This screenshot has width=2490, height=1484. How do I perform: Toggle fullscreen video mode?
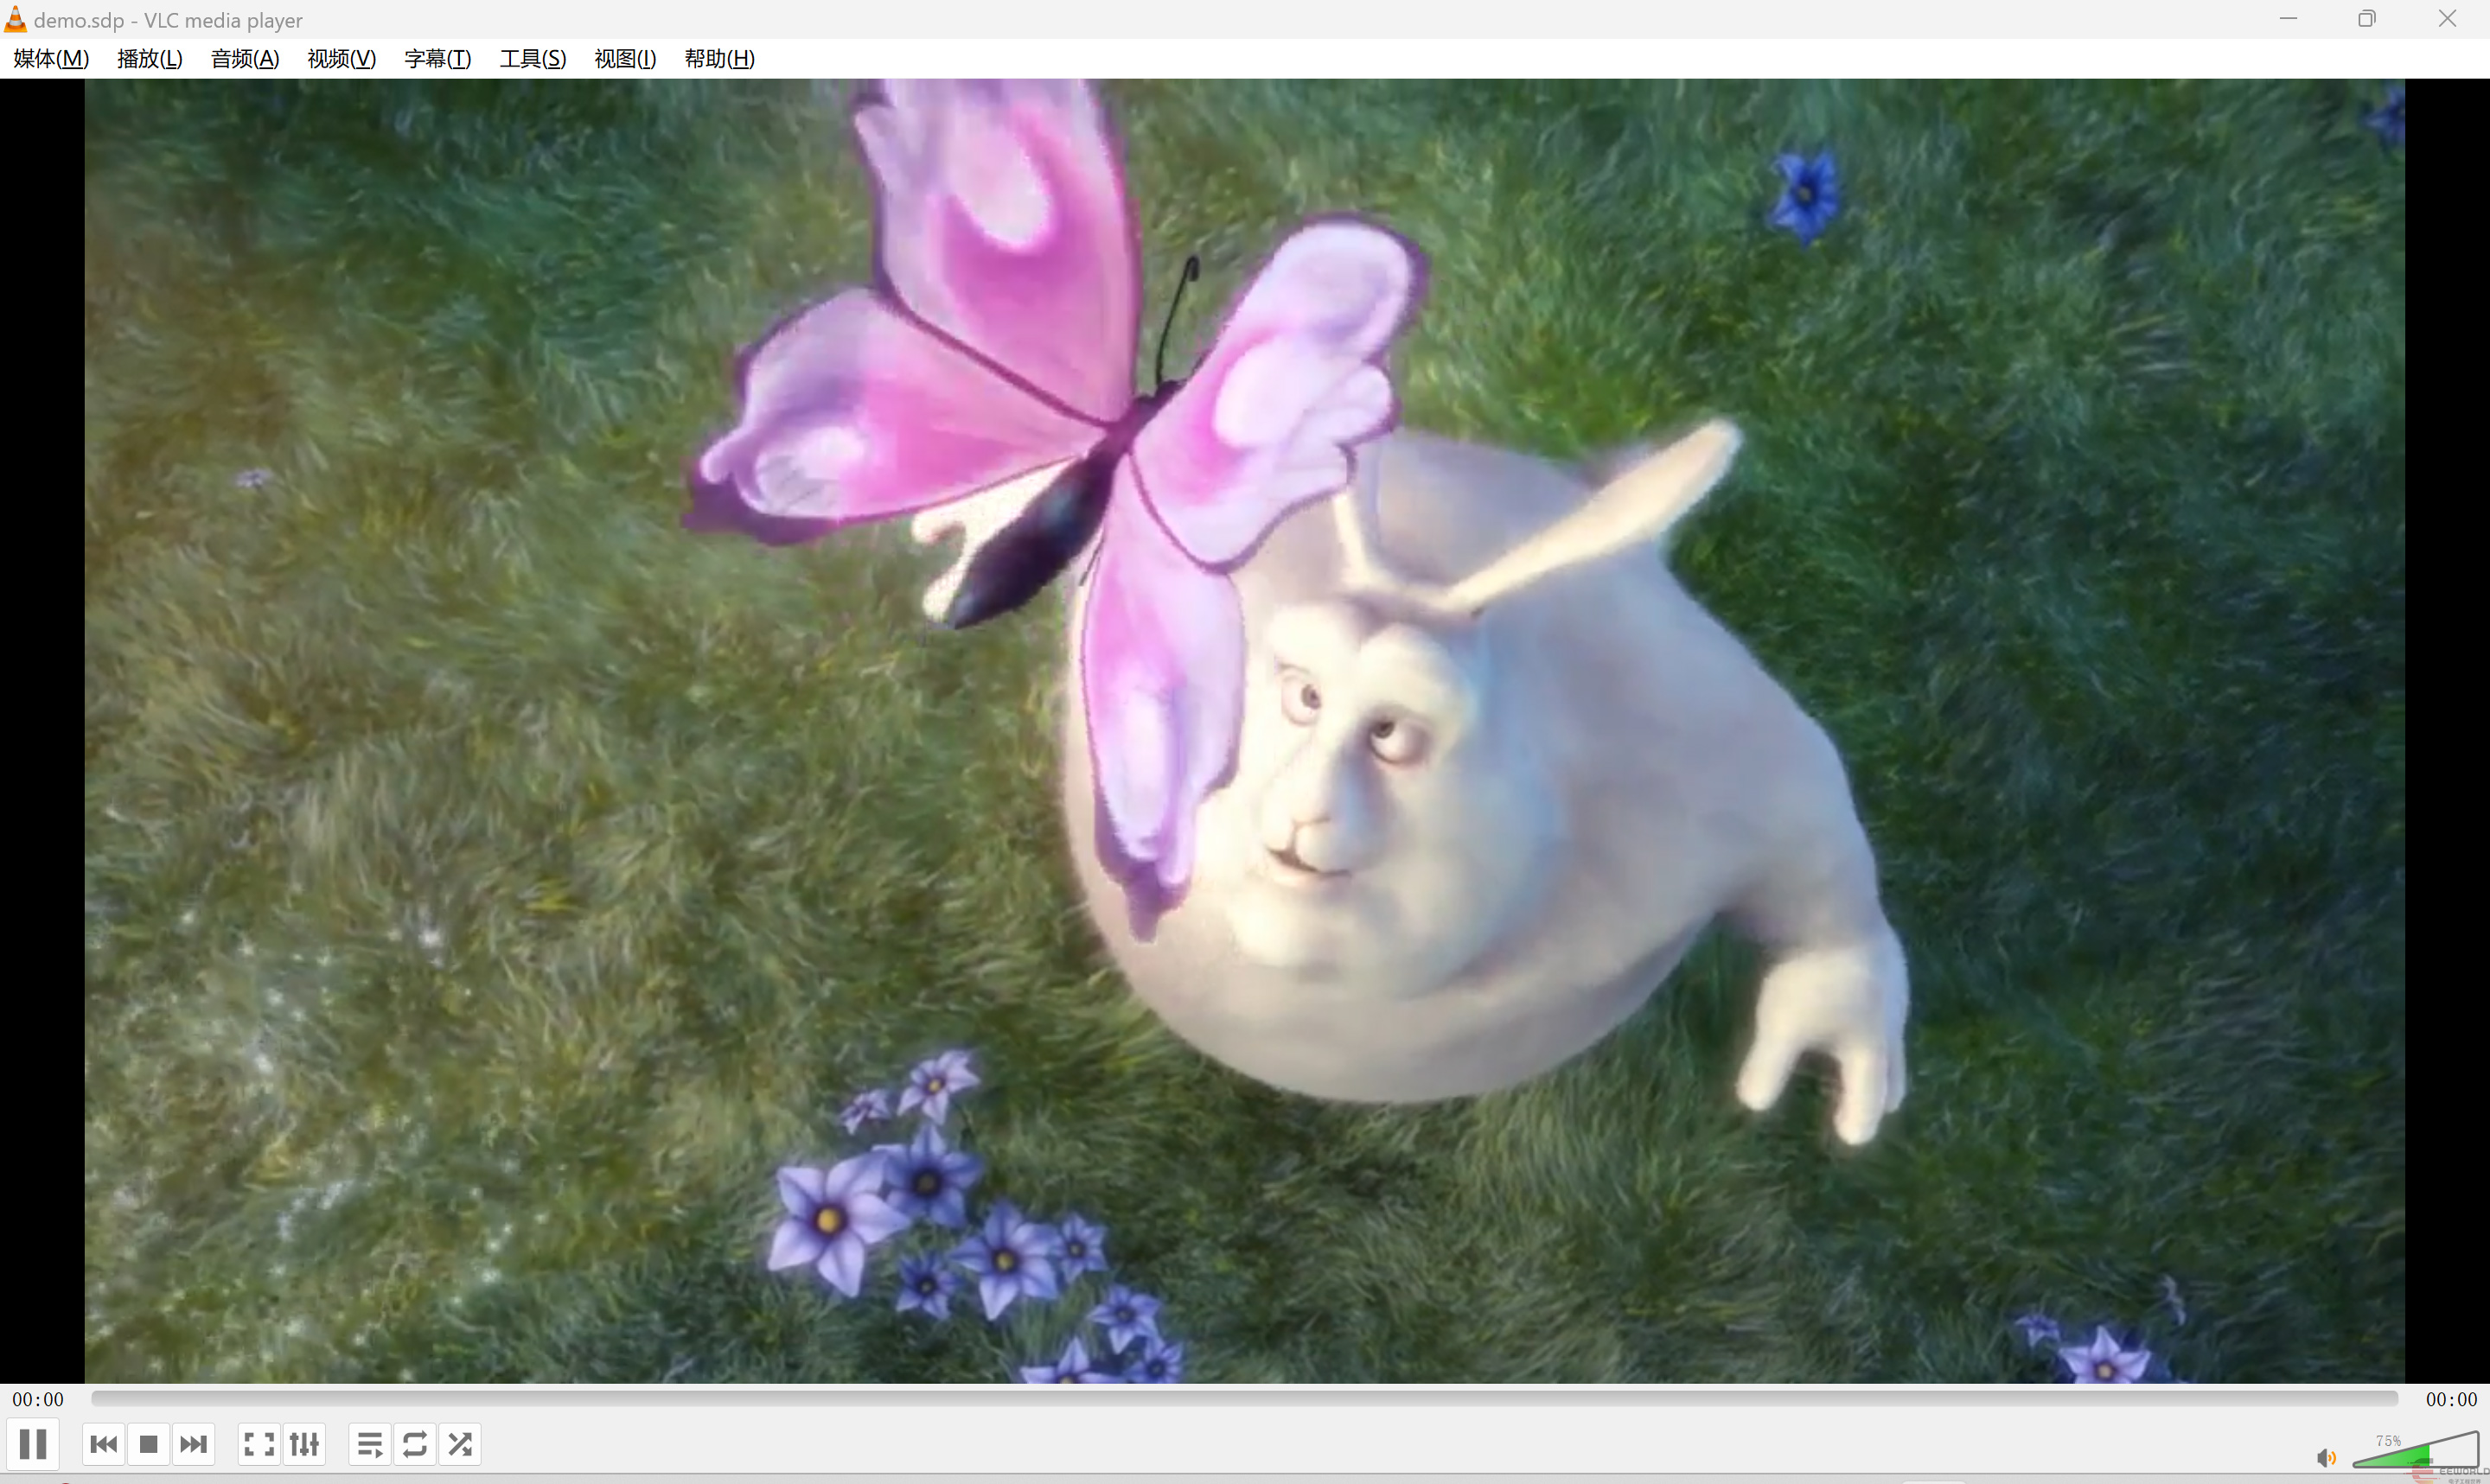(259, 1444)
